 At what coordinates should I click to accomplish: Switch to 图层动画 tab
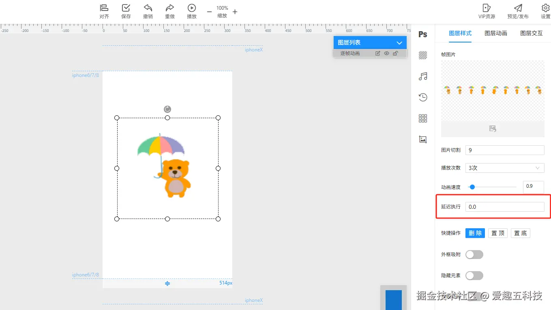(x=496, y=33)
